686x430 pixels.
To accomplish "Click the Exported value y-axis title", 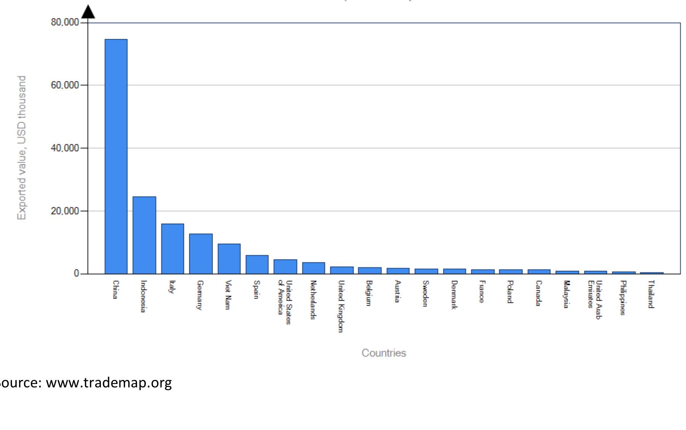I will pos(22,148).
